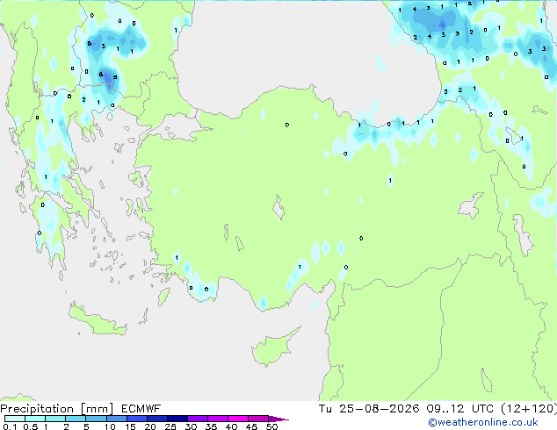Click the 2 mm legend color swatch

click(76, 419)
